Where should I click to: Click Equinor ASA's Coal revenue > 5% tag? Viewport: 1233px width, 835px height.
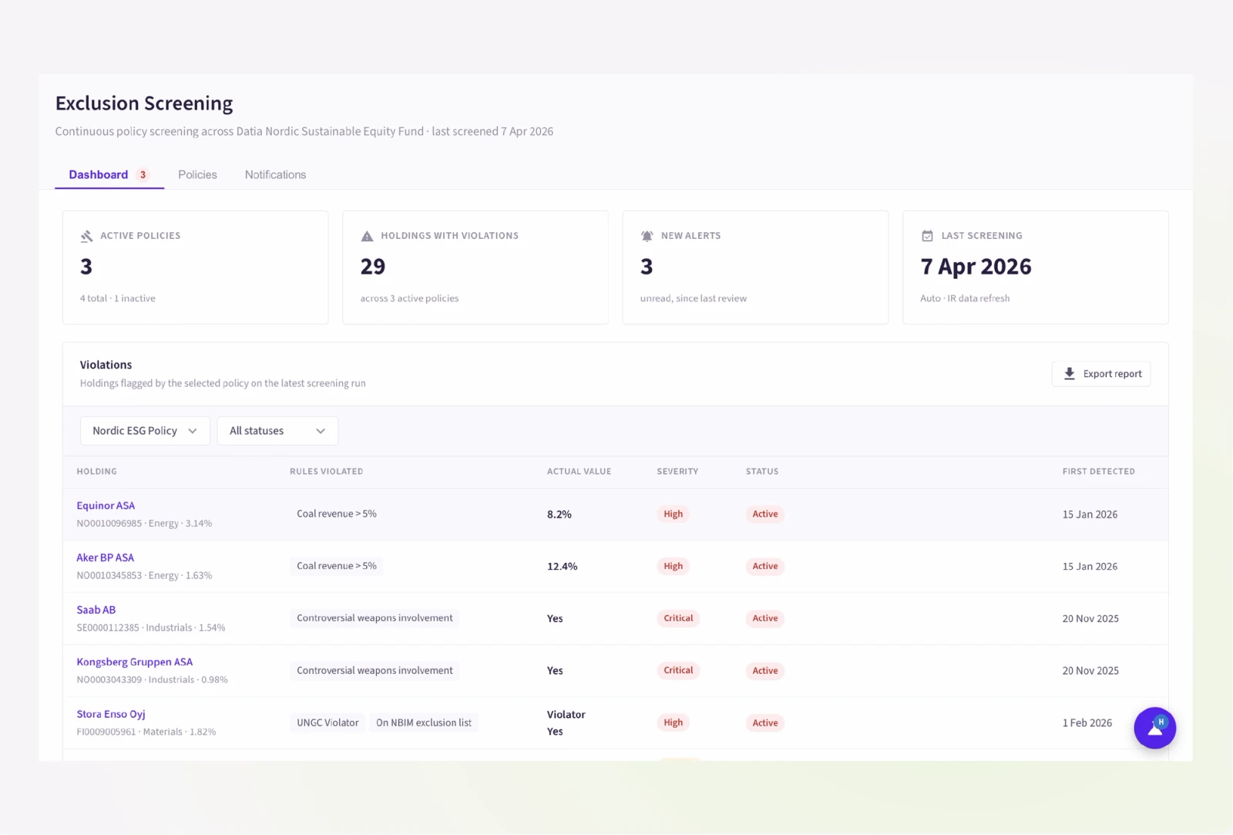pos(337,514)
